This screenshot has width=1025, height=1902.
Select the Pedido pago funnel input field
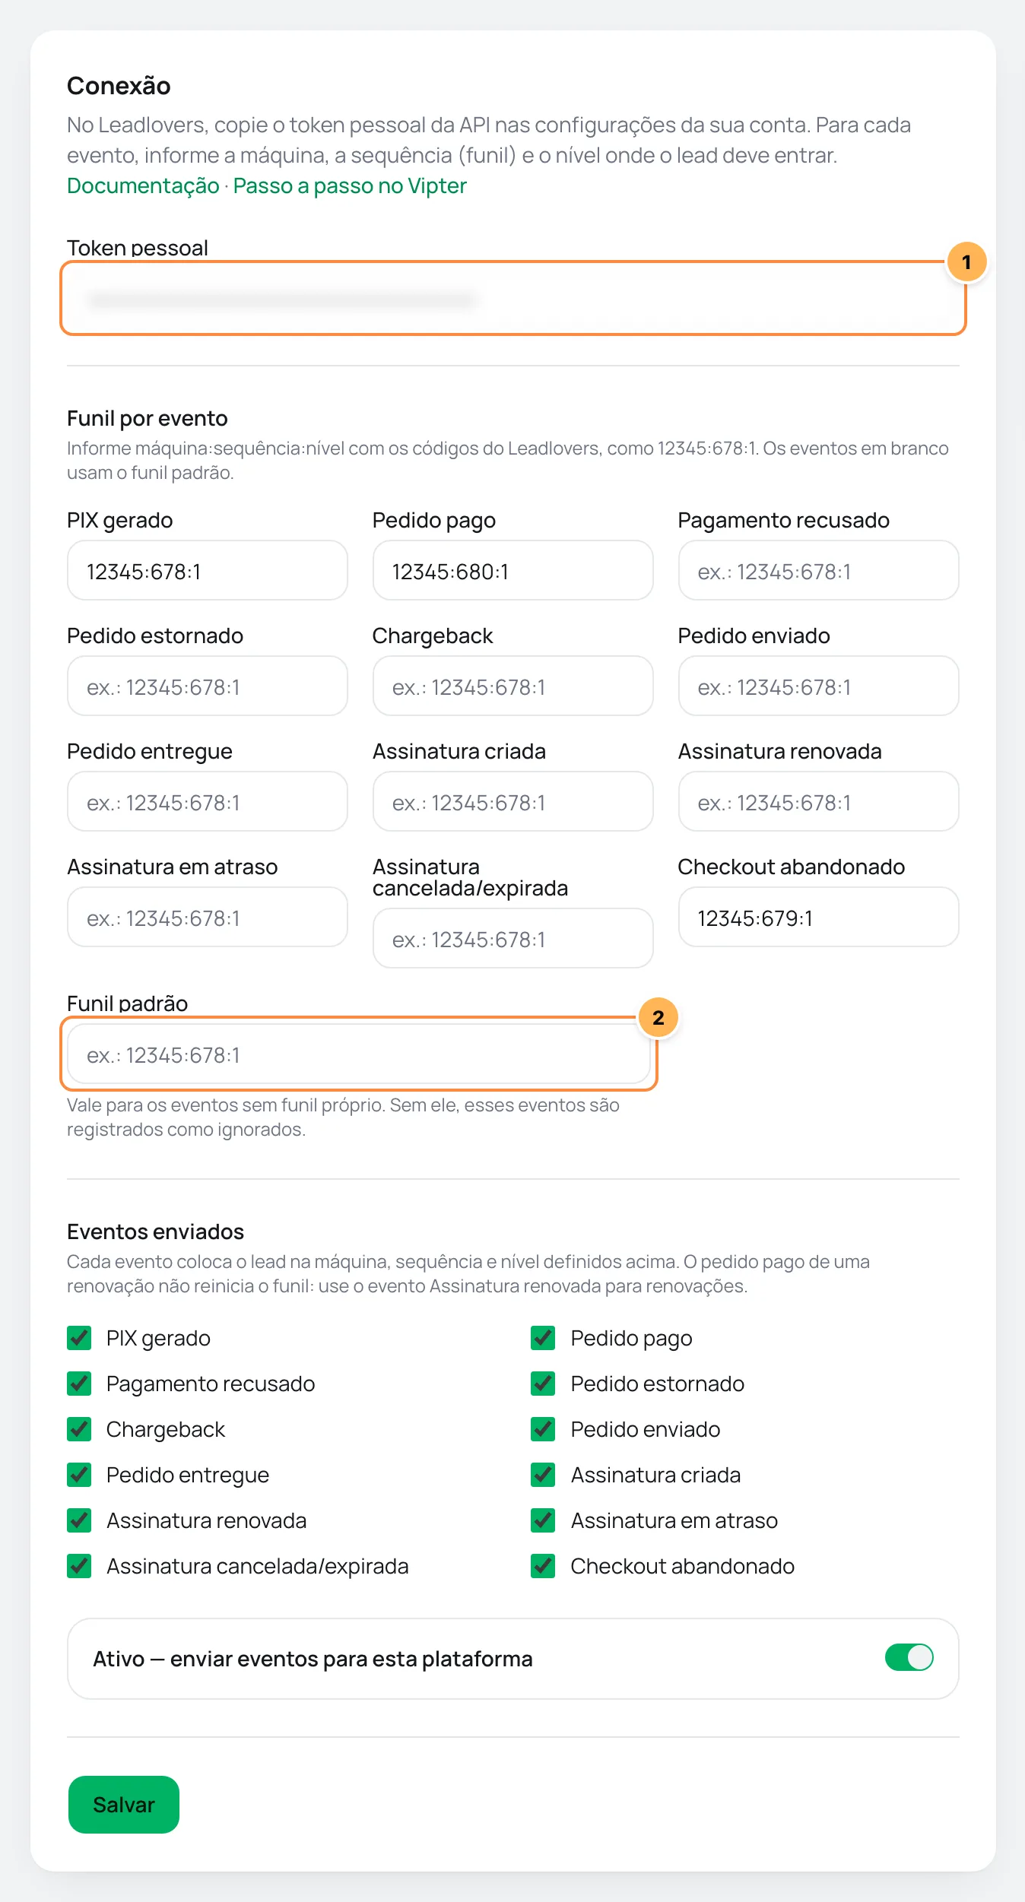[513, 570]
